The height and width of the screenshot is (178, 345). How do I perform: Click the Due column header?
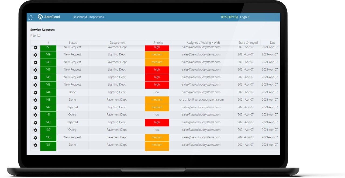pos(272,43)
